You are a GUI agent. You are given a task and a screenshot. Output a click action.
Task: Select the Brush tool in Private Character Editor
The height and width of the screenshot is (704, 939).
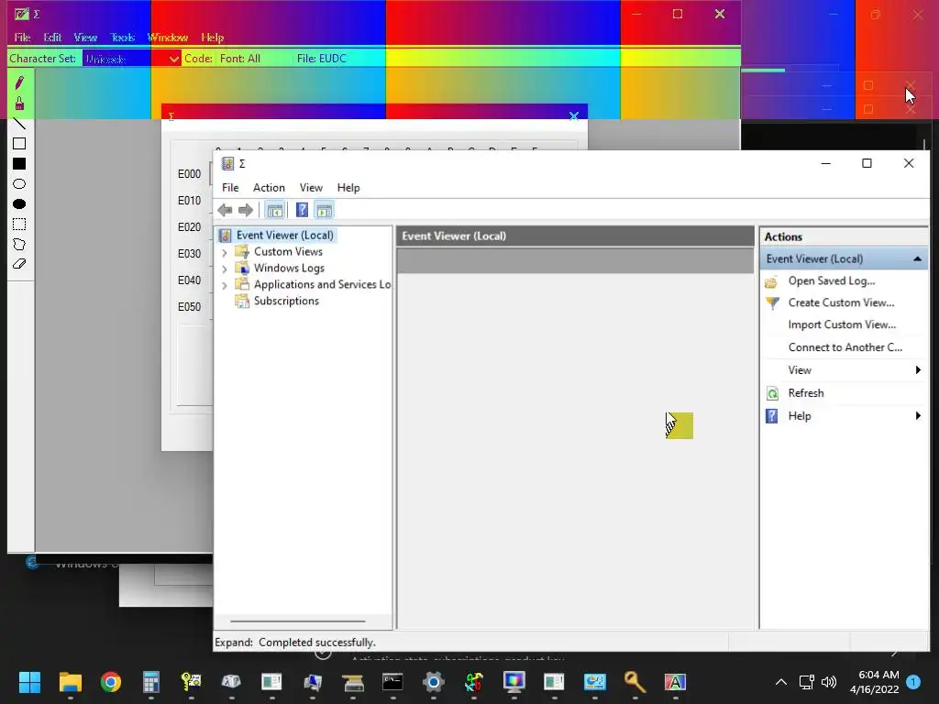pyautogui.click(x=19, y=103)
